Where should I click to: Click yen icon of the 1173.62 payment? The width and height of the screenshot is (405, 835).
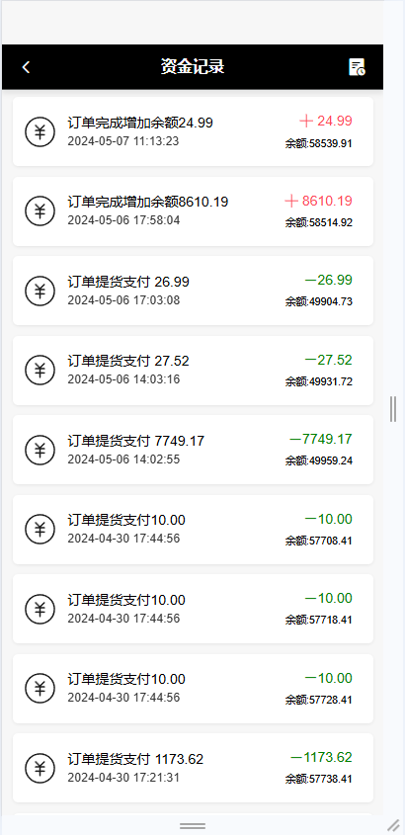(x=40, y=768)
